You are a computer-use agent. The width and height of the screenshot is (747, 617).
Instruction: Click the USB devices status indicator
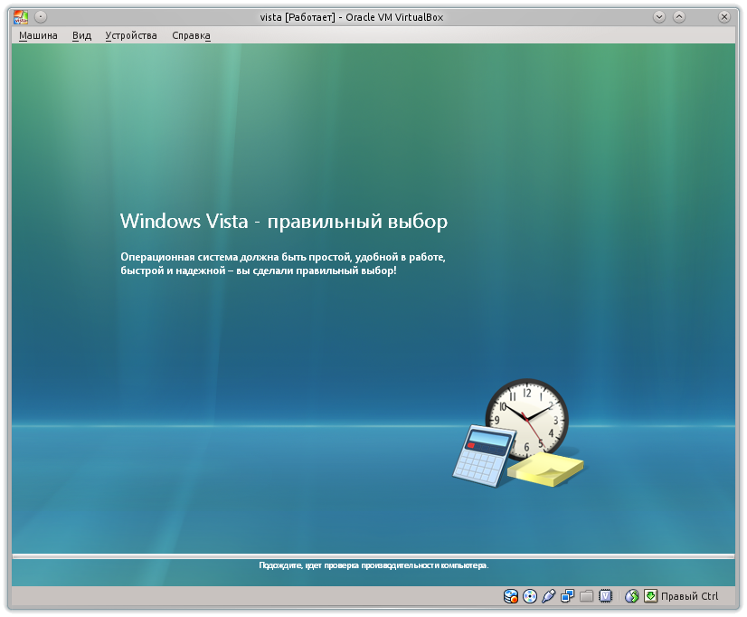pyautogui.click(x=548, y=596)
